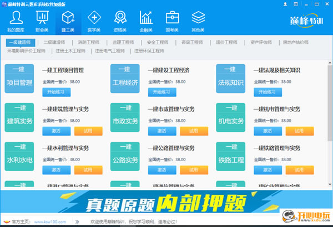The height and width of the screenshot is (227, 333).
Task: Open the 金融类 chart icon
Action: pyautogui.click(x=146, y=21)
